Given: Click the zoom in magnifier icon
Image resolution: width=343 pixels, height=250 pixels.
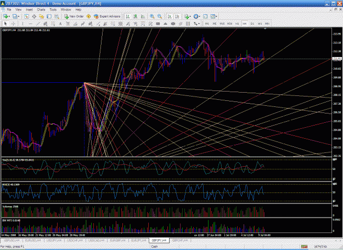Looking at the screenshot, I should coord(152,16).
